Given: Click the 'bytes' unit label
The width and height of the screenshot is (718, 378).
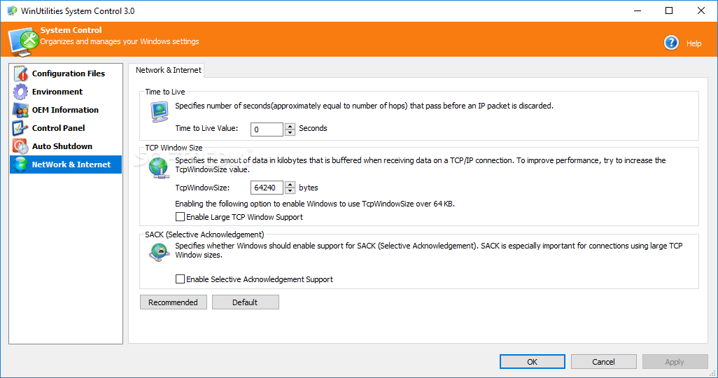Looking at the screenshot, I should click(309, 188).
